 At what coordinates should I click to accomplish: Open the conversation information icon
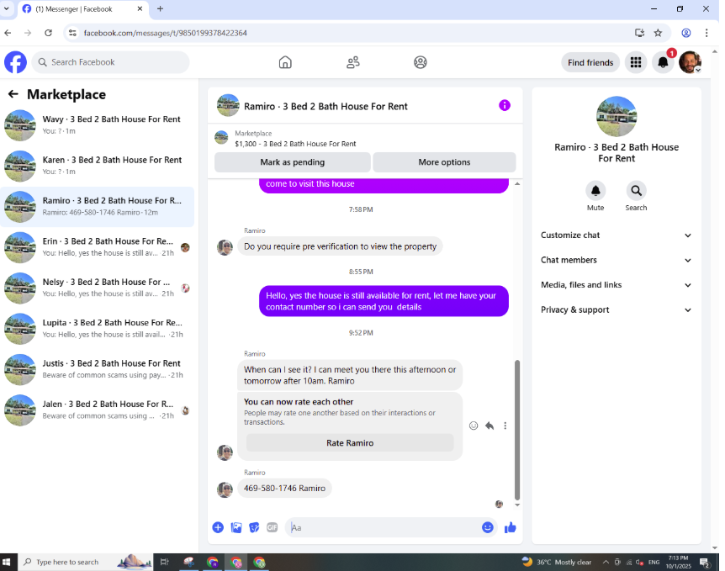[505, 105]
